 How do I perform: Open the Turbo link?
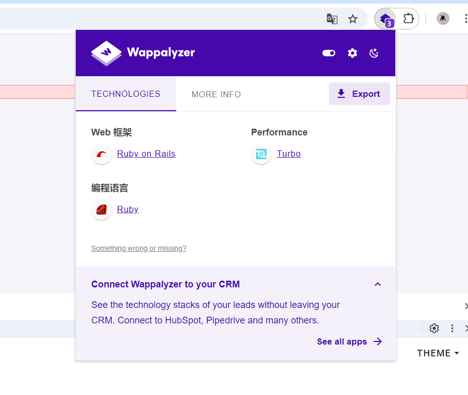[289, 153]
